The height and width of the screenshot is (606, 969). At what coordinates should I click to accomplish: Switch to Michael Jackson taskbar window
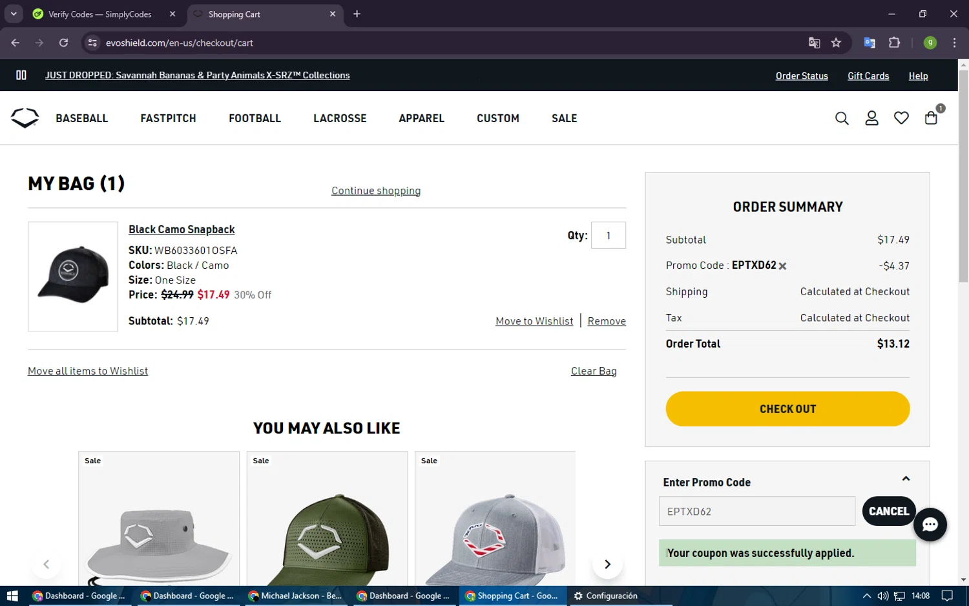coord(296,596)
